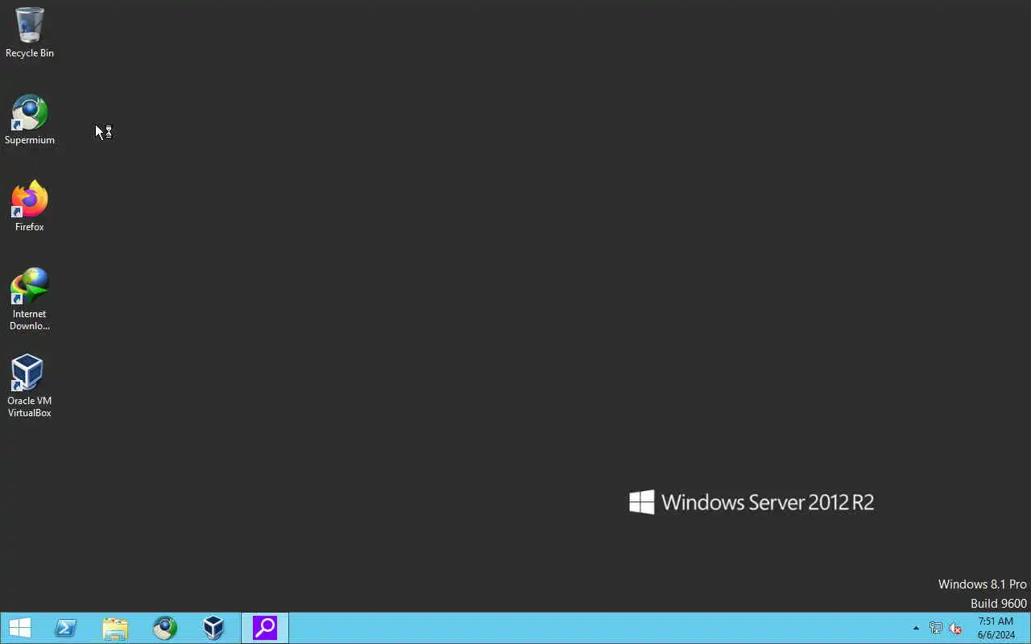Launch PowerShell from the taskbar
The image size is (1031, 644).
coord(65,628)
